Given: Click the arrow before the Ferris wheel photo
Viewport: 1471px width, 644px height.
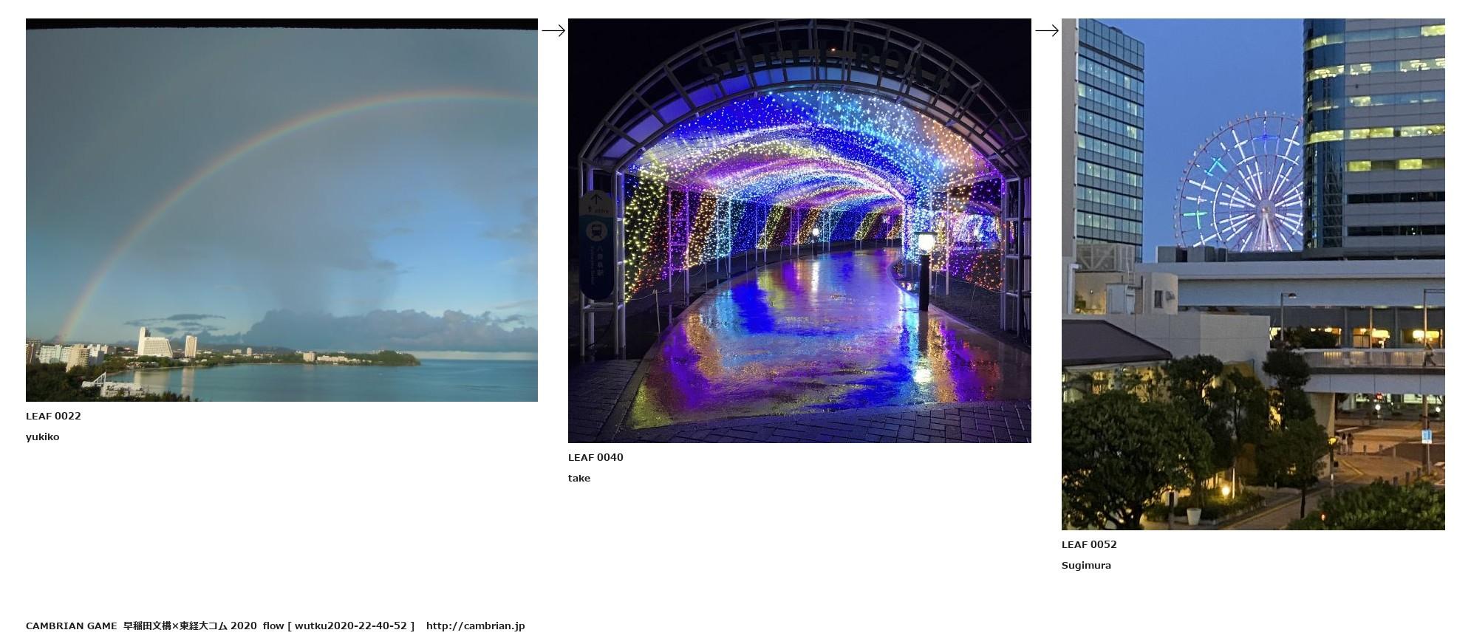Looking at the screenshot, I should click(1047, 30).
